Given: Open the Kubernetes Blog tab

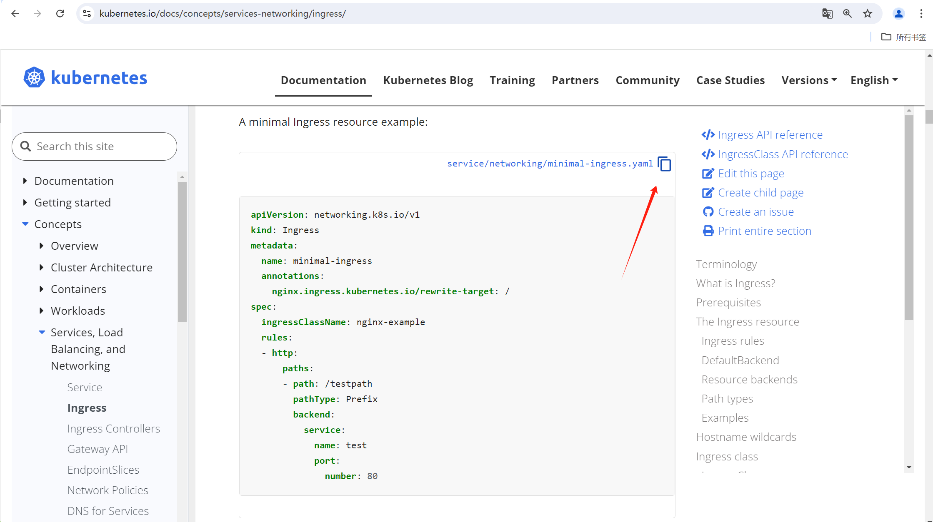Looking at the screenshot, I should 428,80.
